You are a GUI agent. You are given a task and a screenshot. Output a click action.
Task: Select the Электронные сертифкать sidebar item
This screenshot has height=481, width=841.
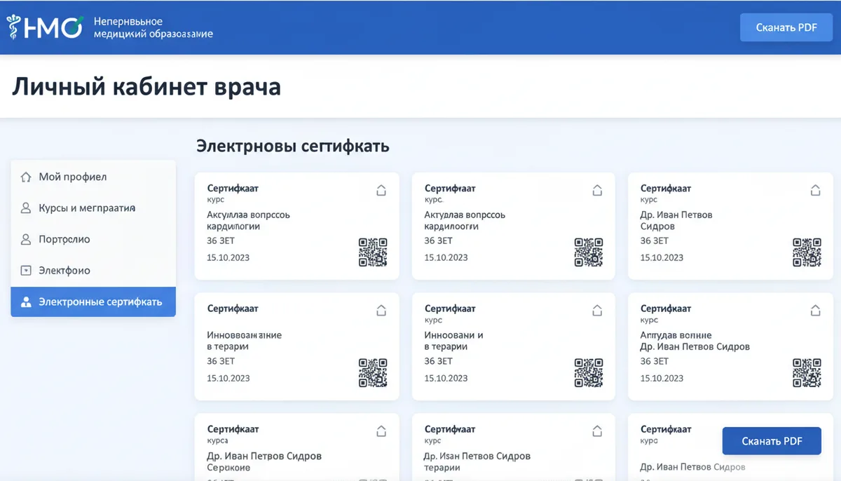pos(93,302)
